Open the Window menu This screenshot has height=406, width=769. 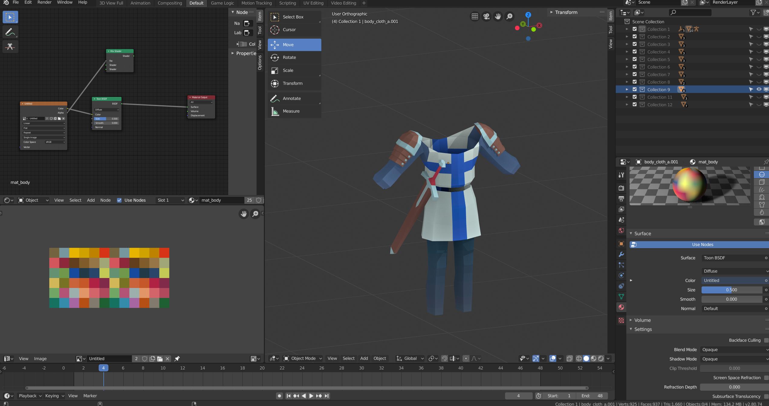pyautogui.click(x=65, y=2)
